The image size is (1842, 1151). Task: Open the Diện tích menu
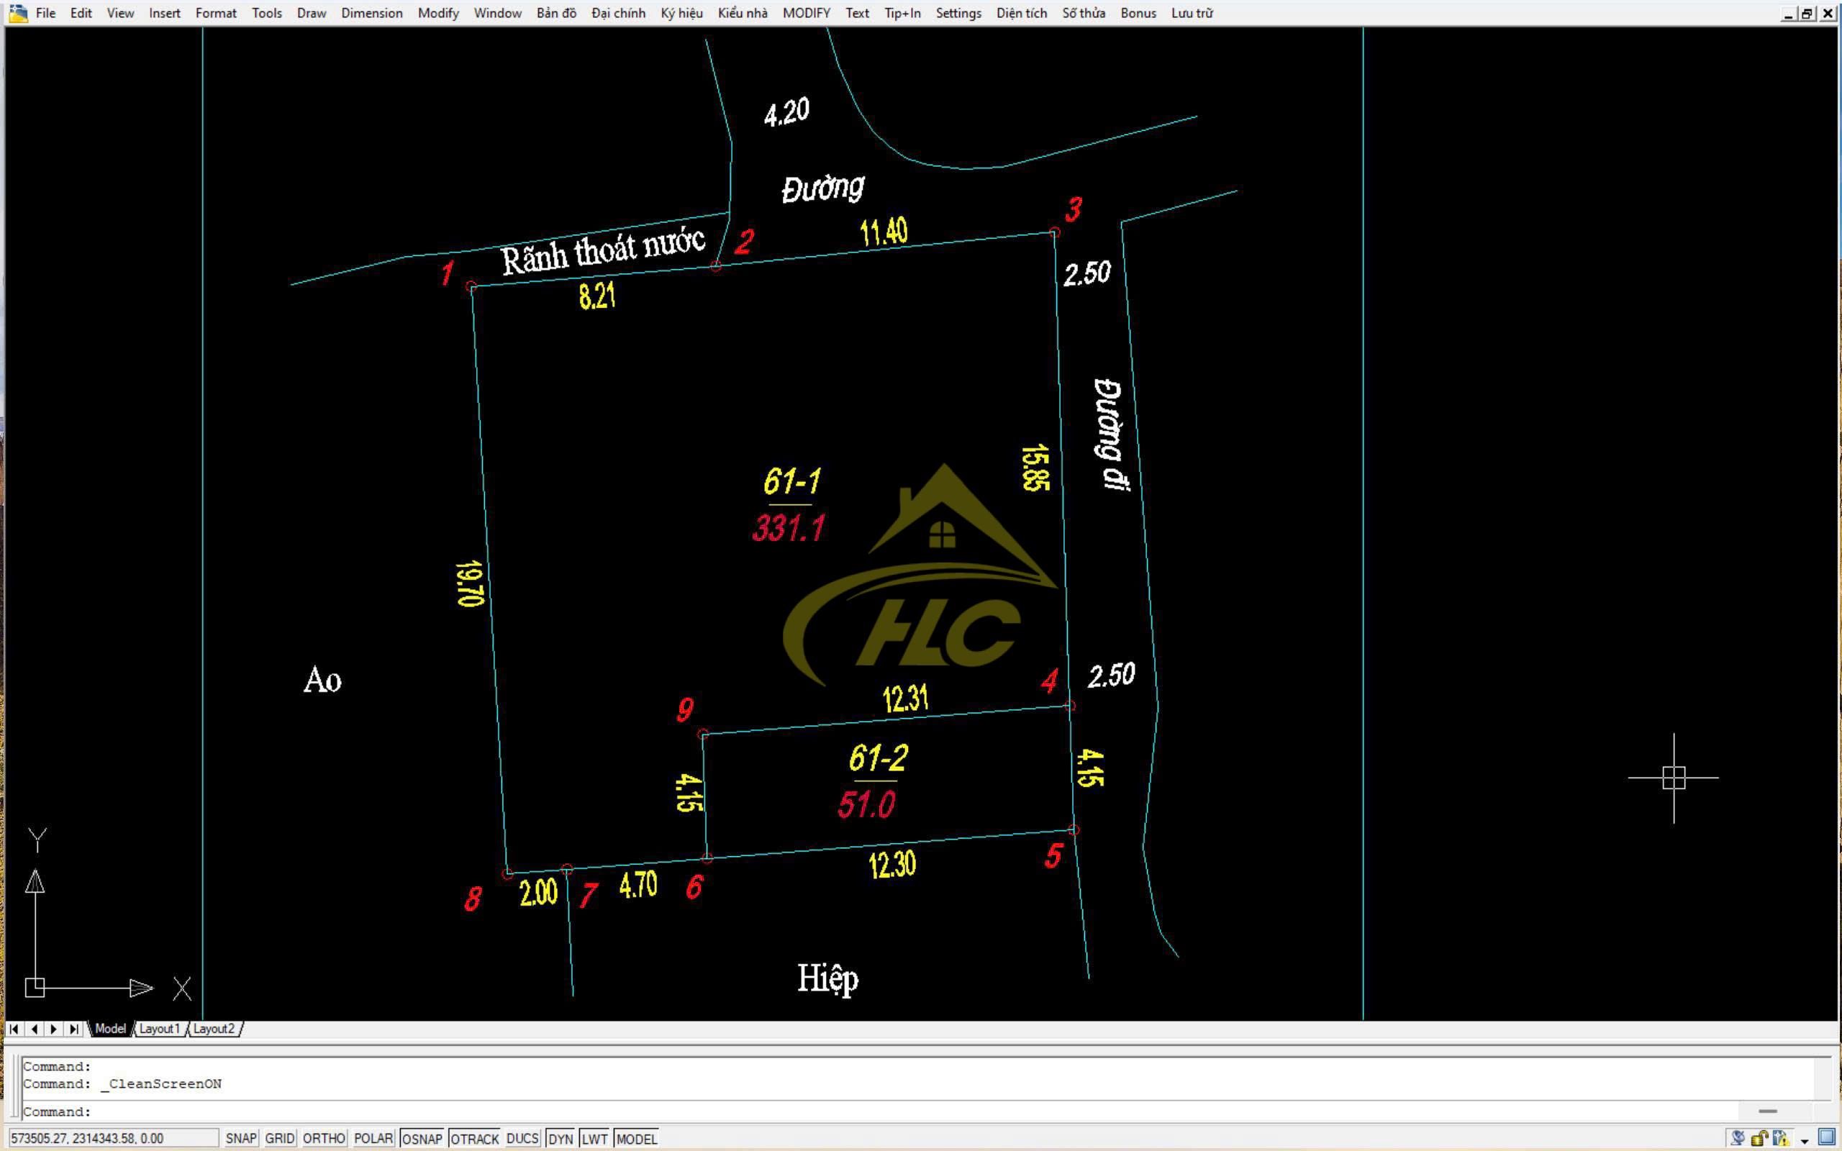1022,13
